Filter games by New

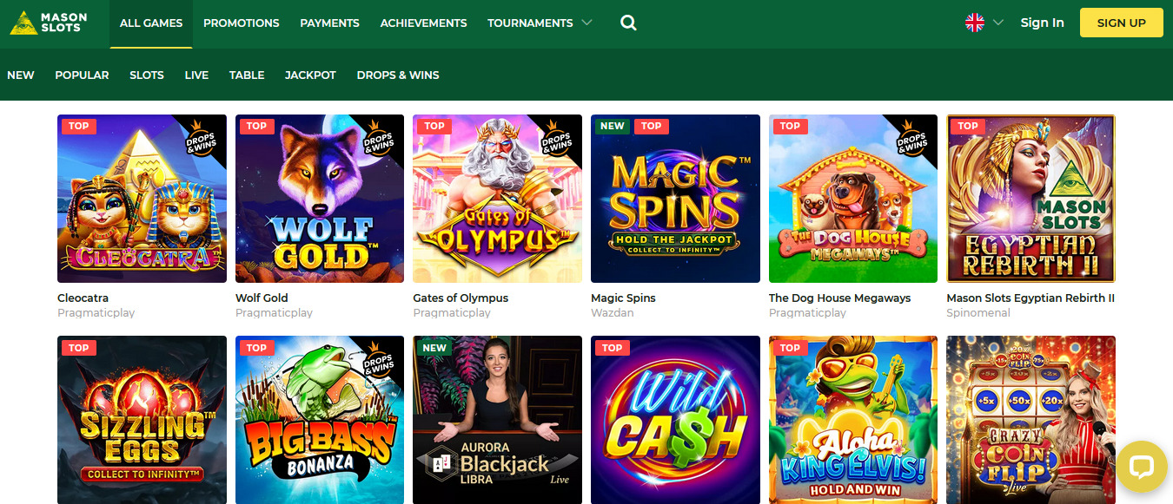[21, 75]
